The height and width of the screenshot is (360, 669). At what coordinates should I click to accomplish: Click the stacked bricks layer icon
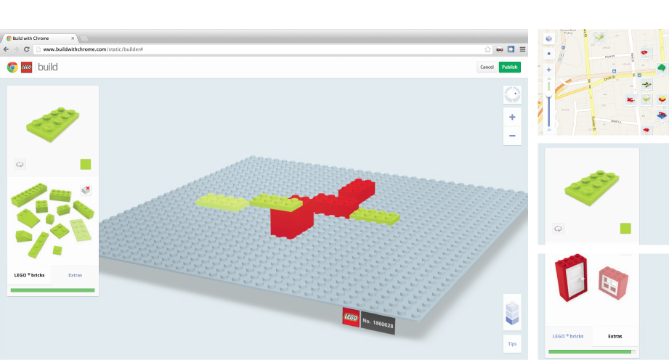click(x=512, y=313)
